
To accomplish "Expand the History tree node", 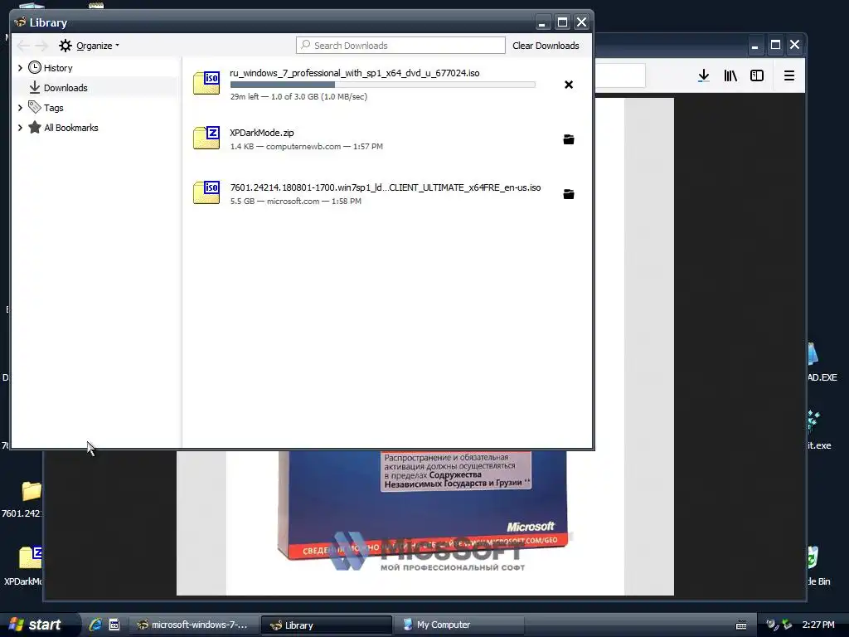I will click(20, 68).
